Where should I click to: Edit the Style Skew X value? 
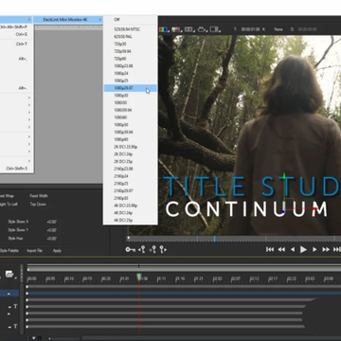[52, 222]
